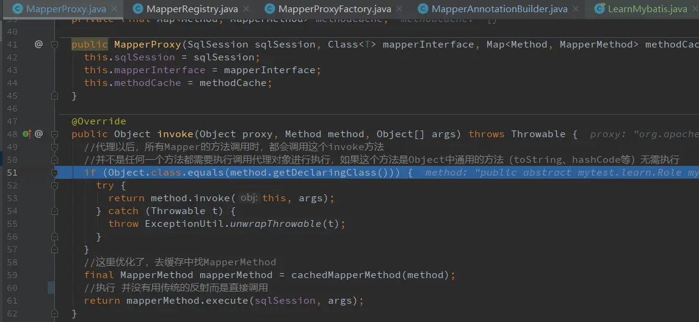Screen dimensions: 699x322
Task: Click the class icon on LearnMybatis.java tab
Action: point(600,9)
